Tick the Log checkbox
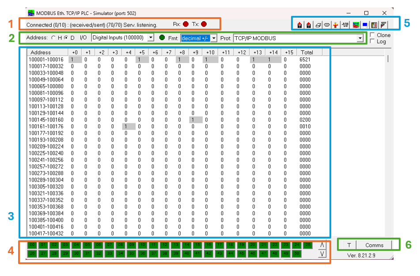This screenshot has height=276, width=420. click(x=373, y=41)
